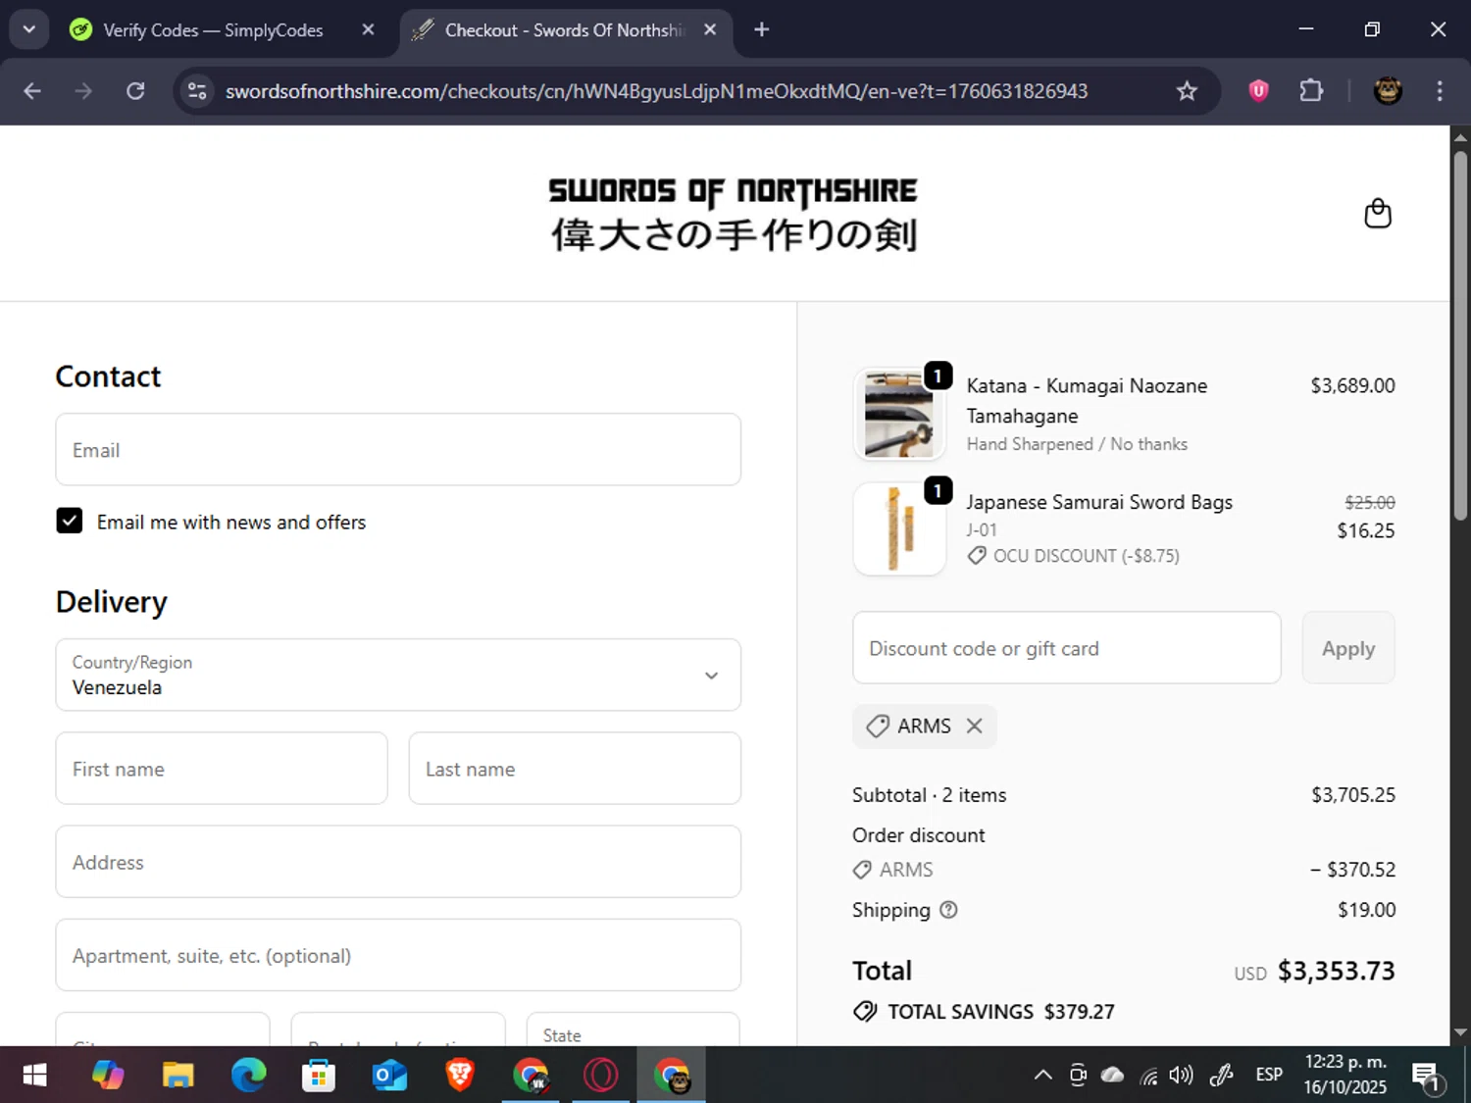This screenshot has width=1471, height=1103.
Task: Open a new browser tab
Action: tap(761, 29)
